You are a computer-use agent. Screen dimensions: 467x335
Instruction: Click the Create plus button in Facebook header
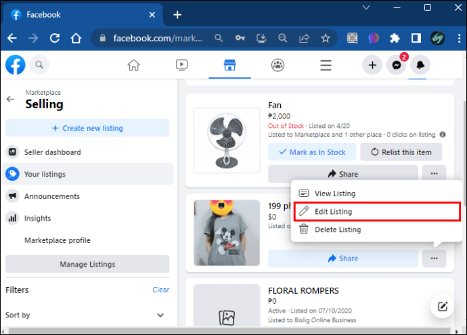point(372,65)
